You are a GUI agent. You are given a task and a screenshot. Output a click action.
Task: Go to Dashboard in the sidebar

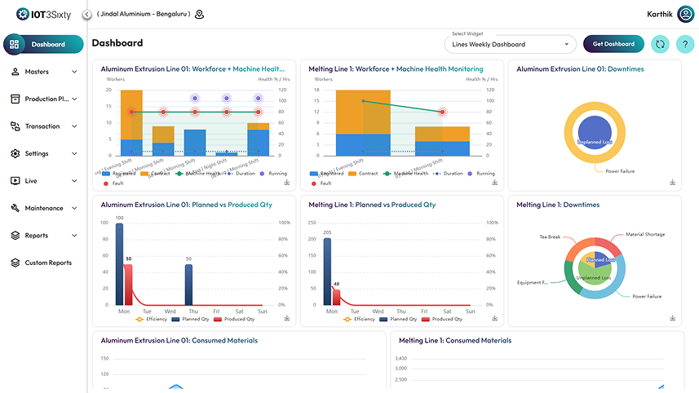[x=43, y=44]
